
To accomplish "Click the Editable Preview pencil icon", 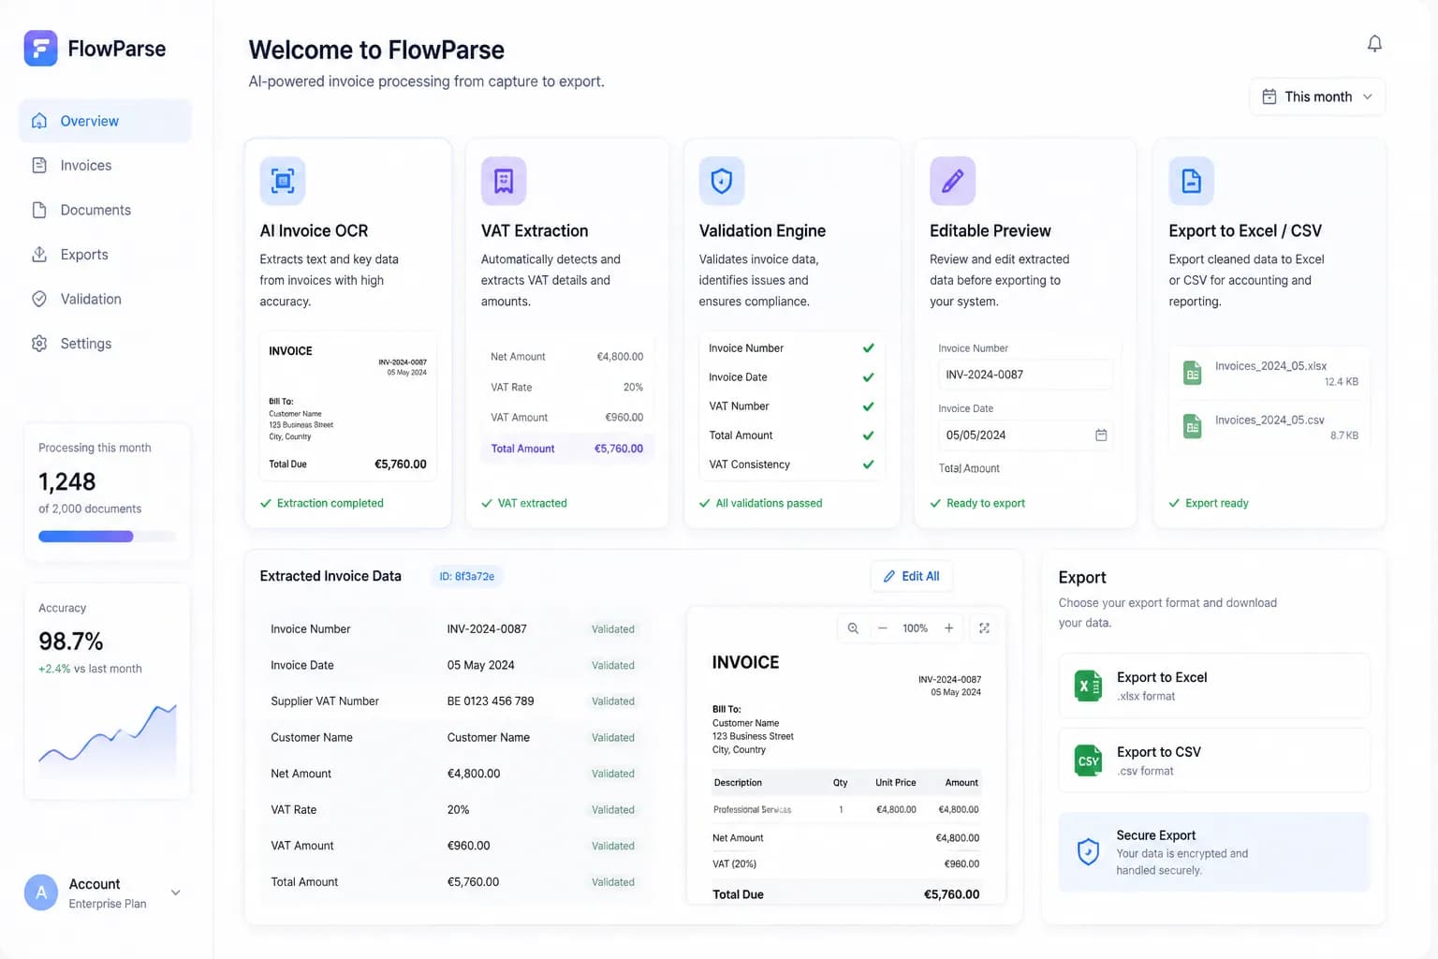I will point(952,181).
